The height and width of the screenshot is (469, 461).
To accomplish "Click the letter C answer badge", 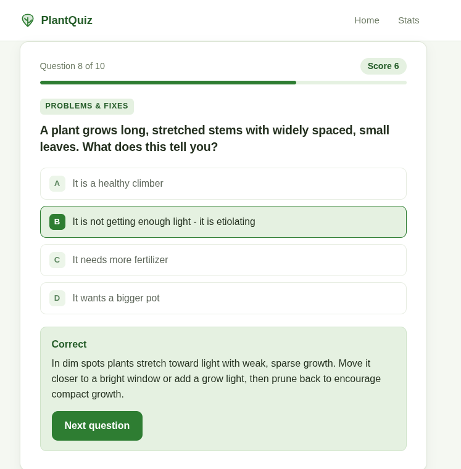I will [x=57, y=260].
